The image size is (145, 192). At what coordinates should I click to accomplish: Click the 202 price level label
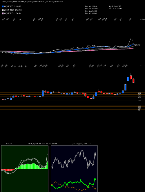(x=139, y=93)
